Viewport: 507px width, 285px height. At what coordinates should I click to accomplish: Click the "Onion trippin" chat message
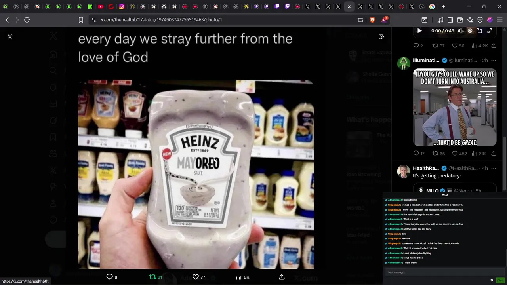pos(410,200)
